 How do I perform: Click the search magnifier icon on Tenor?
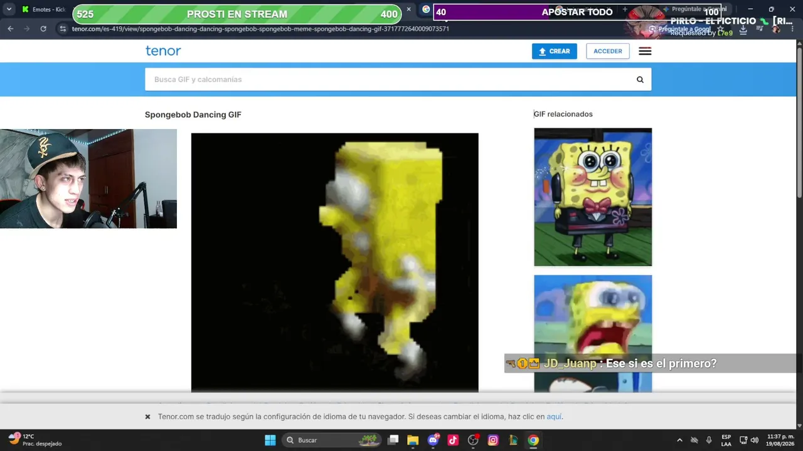(x=640, y=80)
